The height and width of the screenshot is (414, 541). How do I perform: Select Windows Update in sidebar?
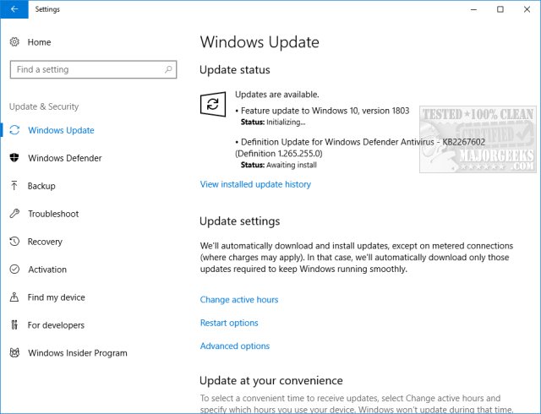click(x=61, y=130)
